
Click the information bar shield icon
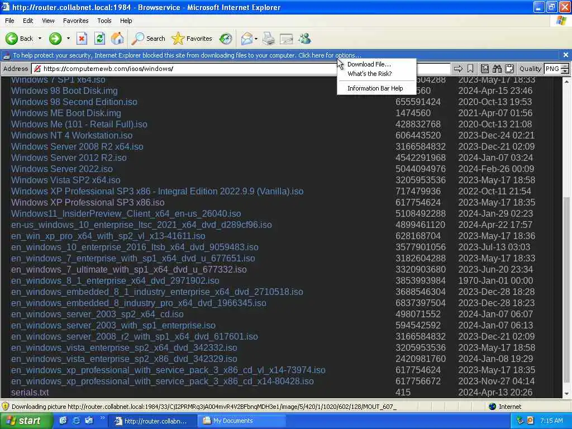coord(6,55)
